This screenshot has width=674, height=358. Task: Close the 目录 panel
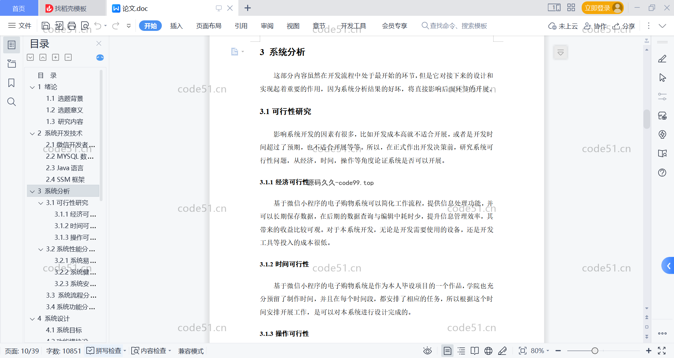99,44
